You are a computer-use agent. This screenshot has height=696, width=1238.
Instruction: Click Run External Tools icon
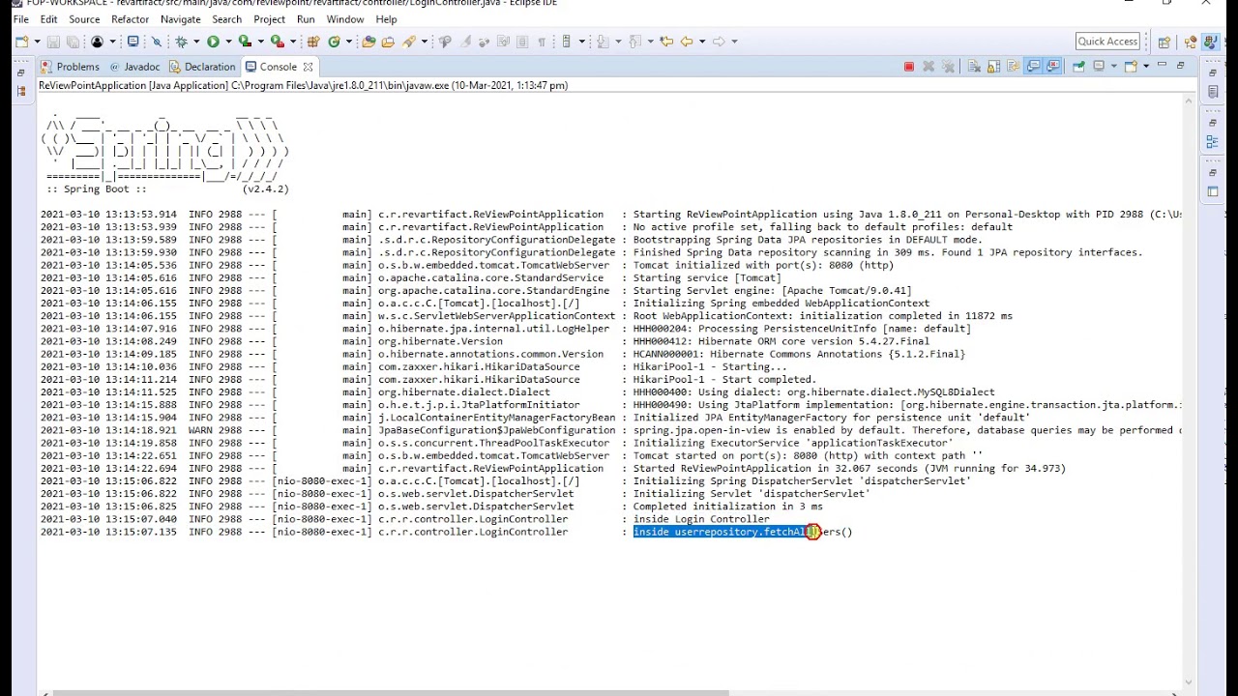(278, 42)
